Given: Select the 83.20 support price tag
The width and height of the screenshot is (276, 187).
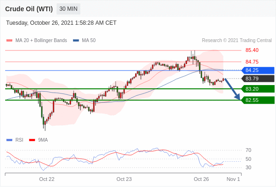Looking at the screenshot, I should coord(258,89).
